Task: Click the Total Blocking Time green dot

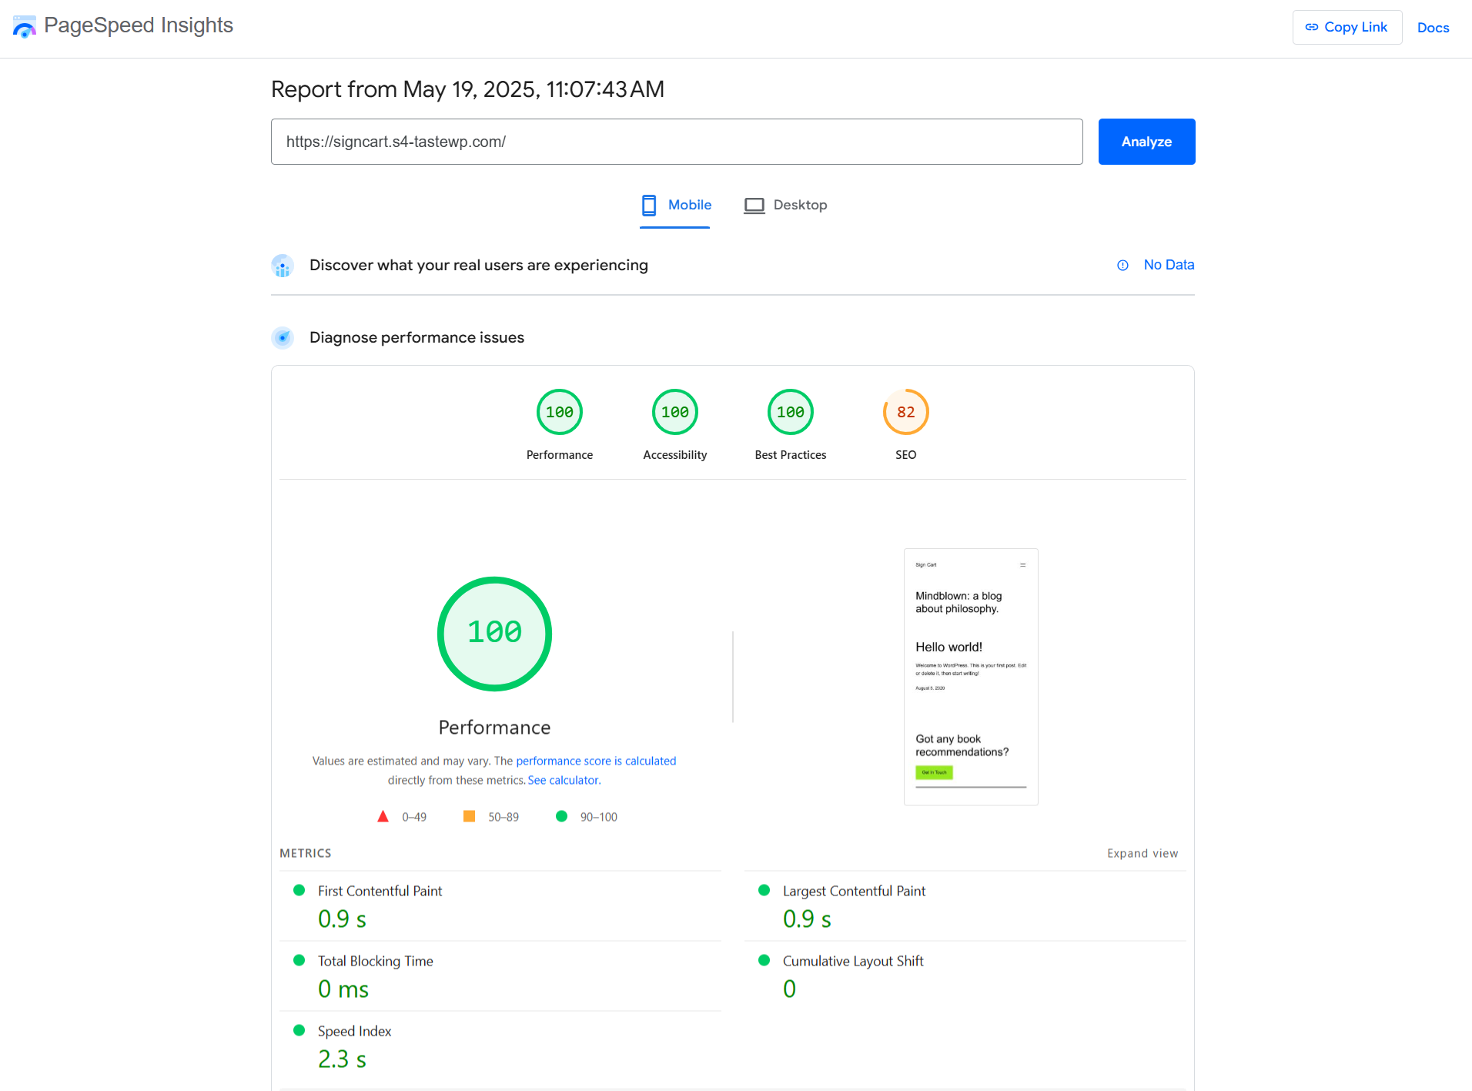Action: click(x=299, y=960)
